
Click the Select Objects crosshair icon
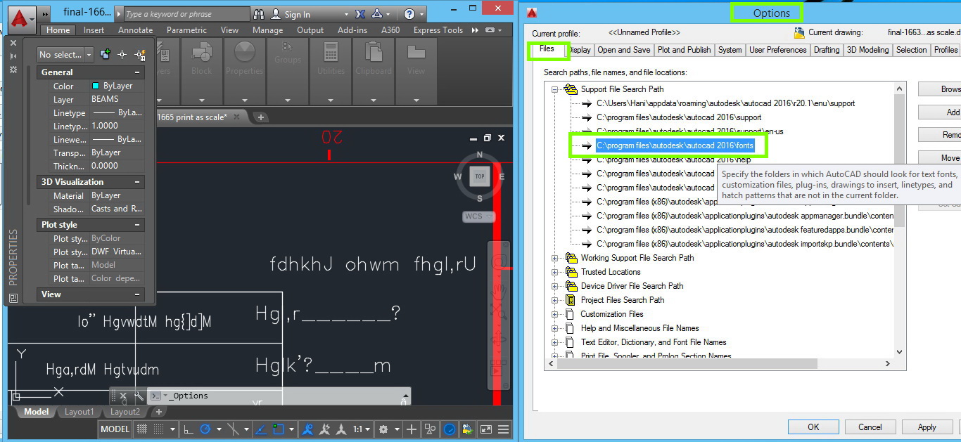pos(122,54)
